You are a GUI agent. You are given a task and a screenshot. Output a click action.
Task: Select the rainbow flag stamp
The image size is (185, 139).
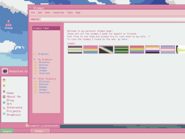tap(137, 49)
